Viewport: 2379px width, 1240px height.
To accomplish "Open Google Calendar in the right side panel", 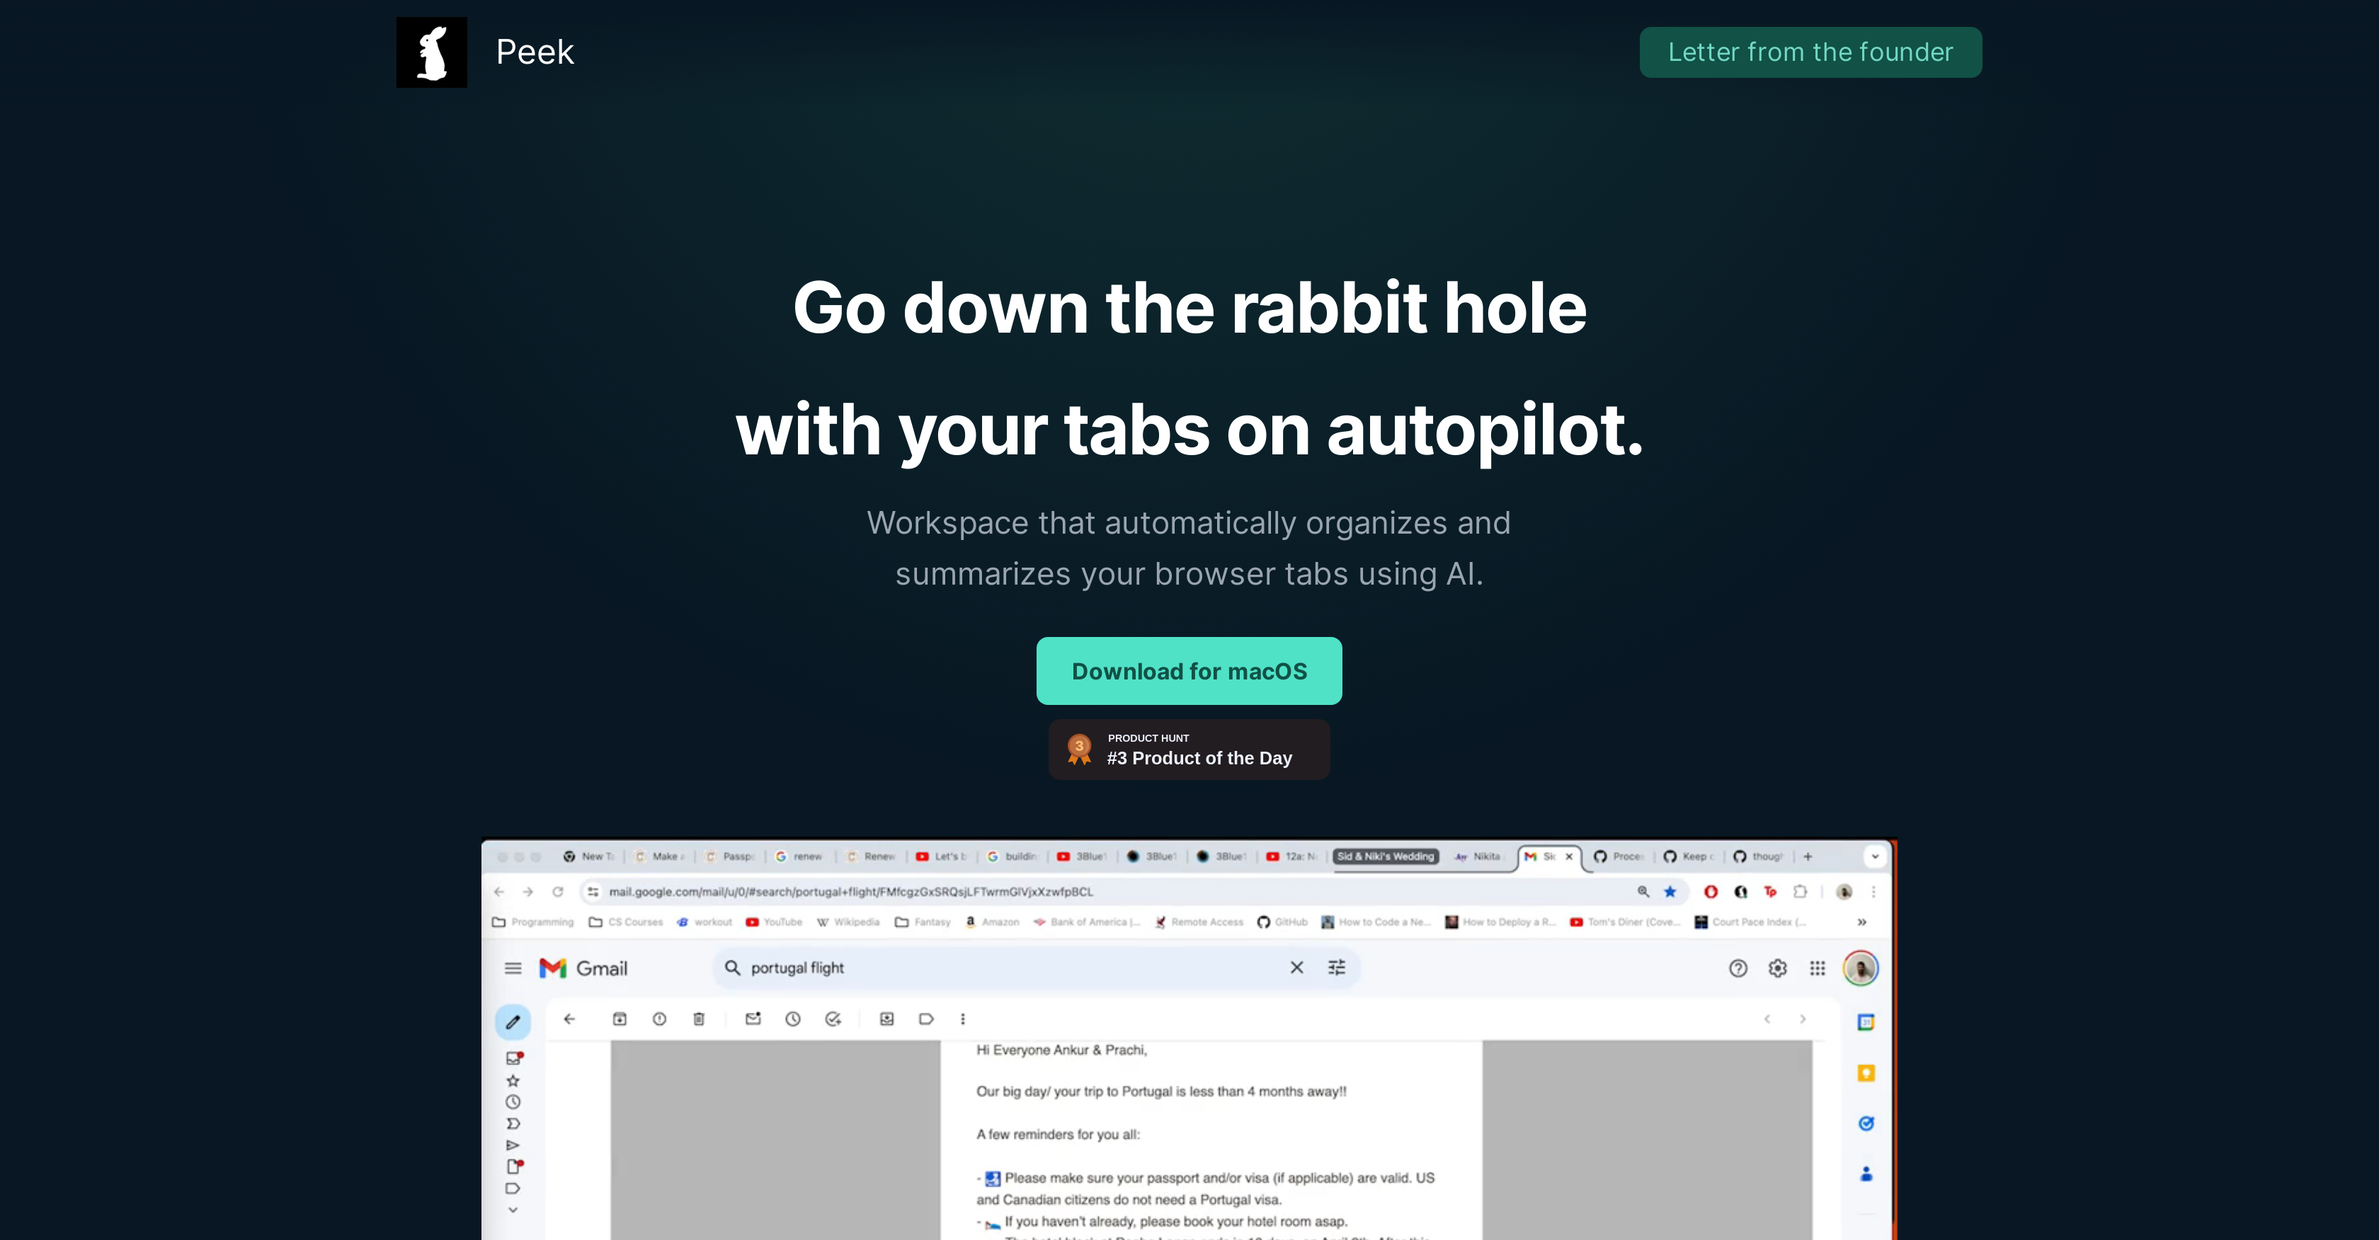I will click(1866, 1021).
